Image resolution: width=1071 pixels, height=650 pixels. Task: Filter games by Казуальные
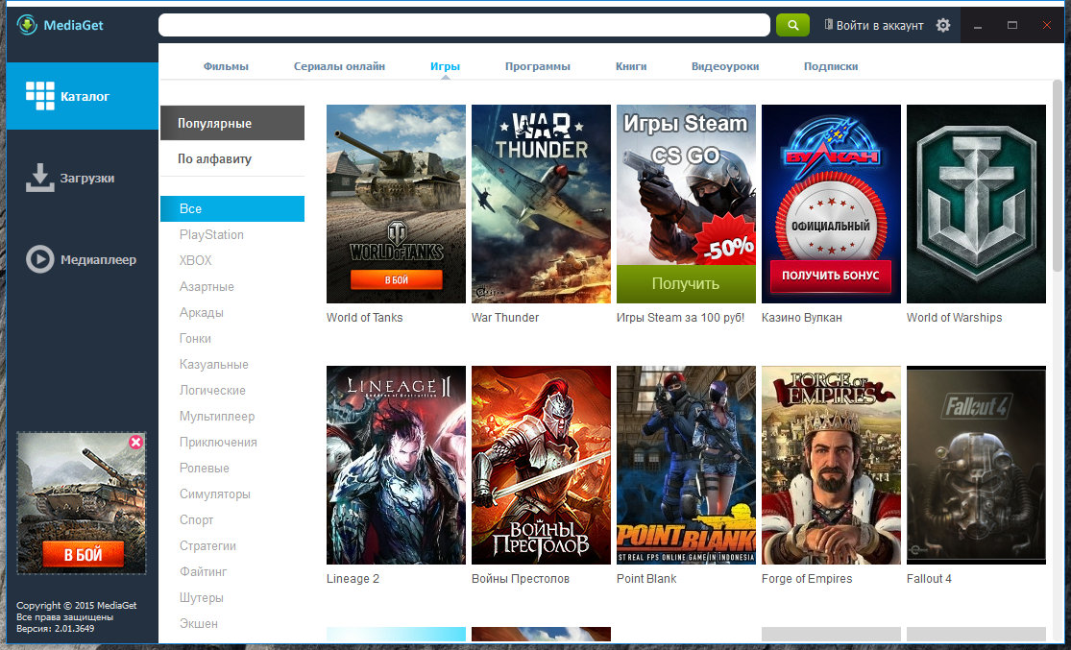214,365
